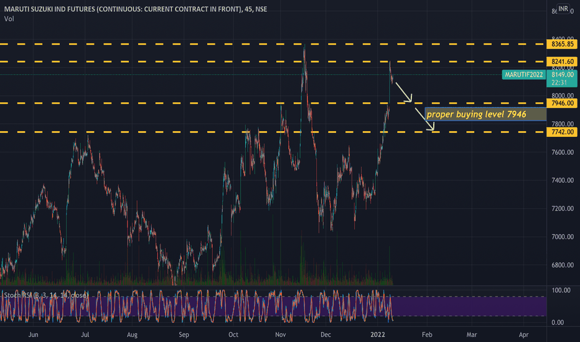Viewport: 580px width, 342px height.
Task: Select the 7742.00 price level label
Action: click(x=562, y=132)
